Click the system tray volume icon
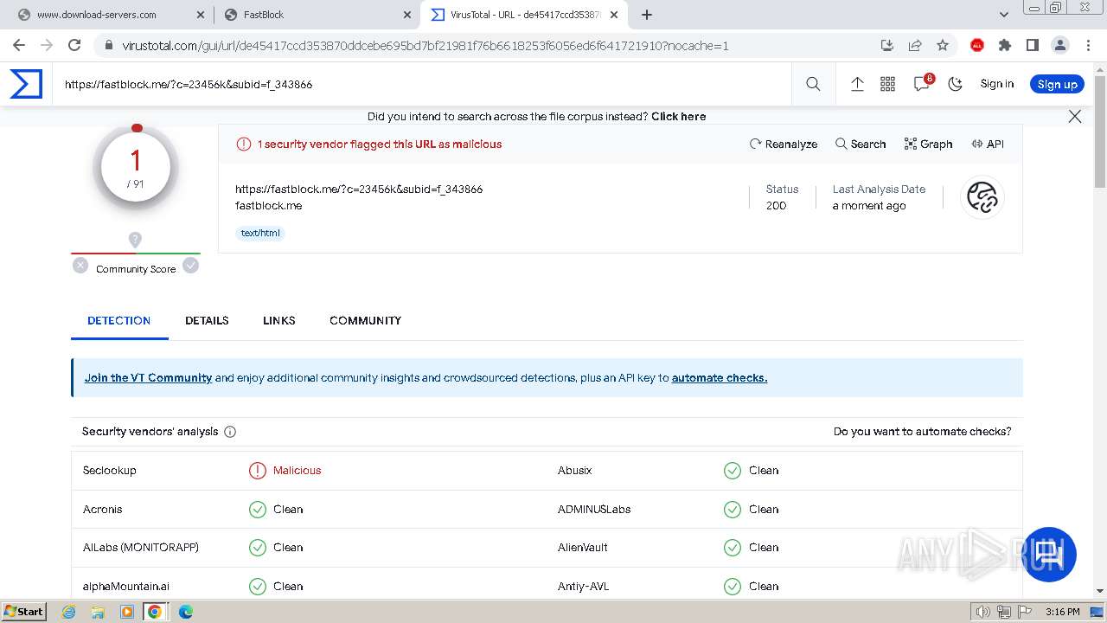The width and height of the screenshot is (1107, 623). click(x=982, y=612)
